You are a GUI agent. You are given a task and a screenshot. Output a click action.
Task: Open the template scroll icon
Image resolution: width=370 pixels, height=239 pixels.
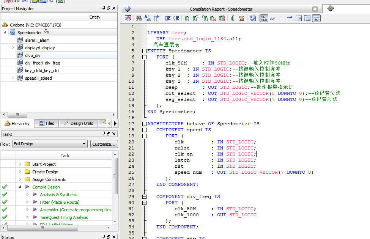(241, 18)
